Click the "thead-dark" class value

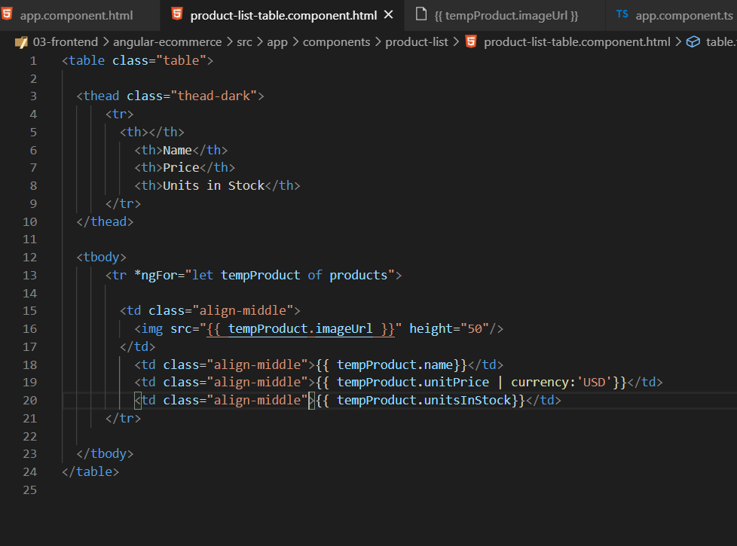pos(214,96)
